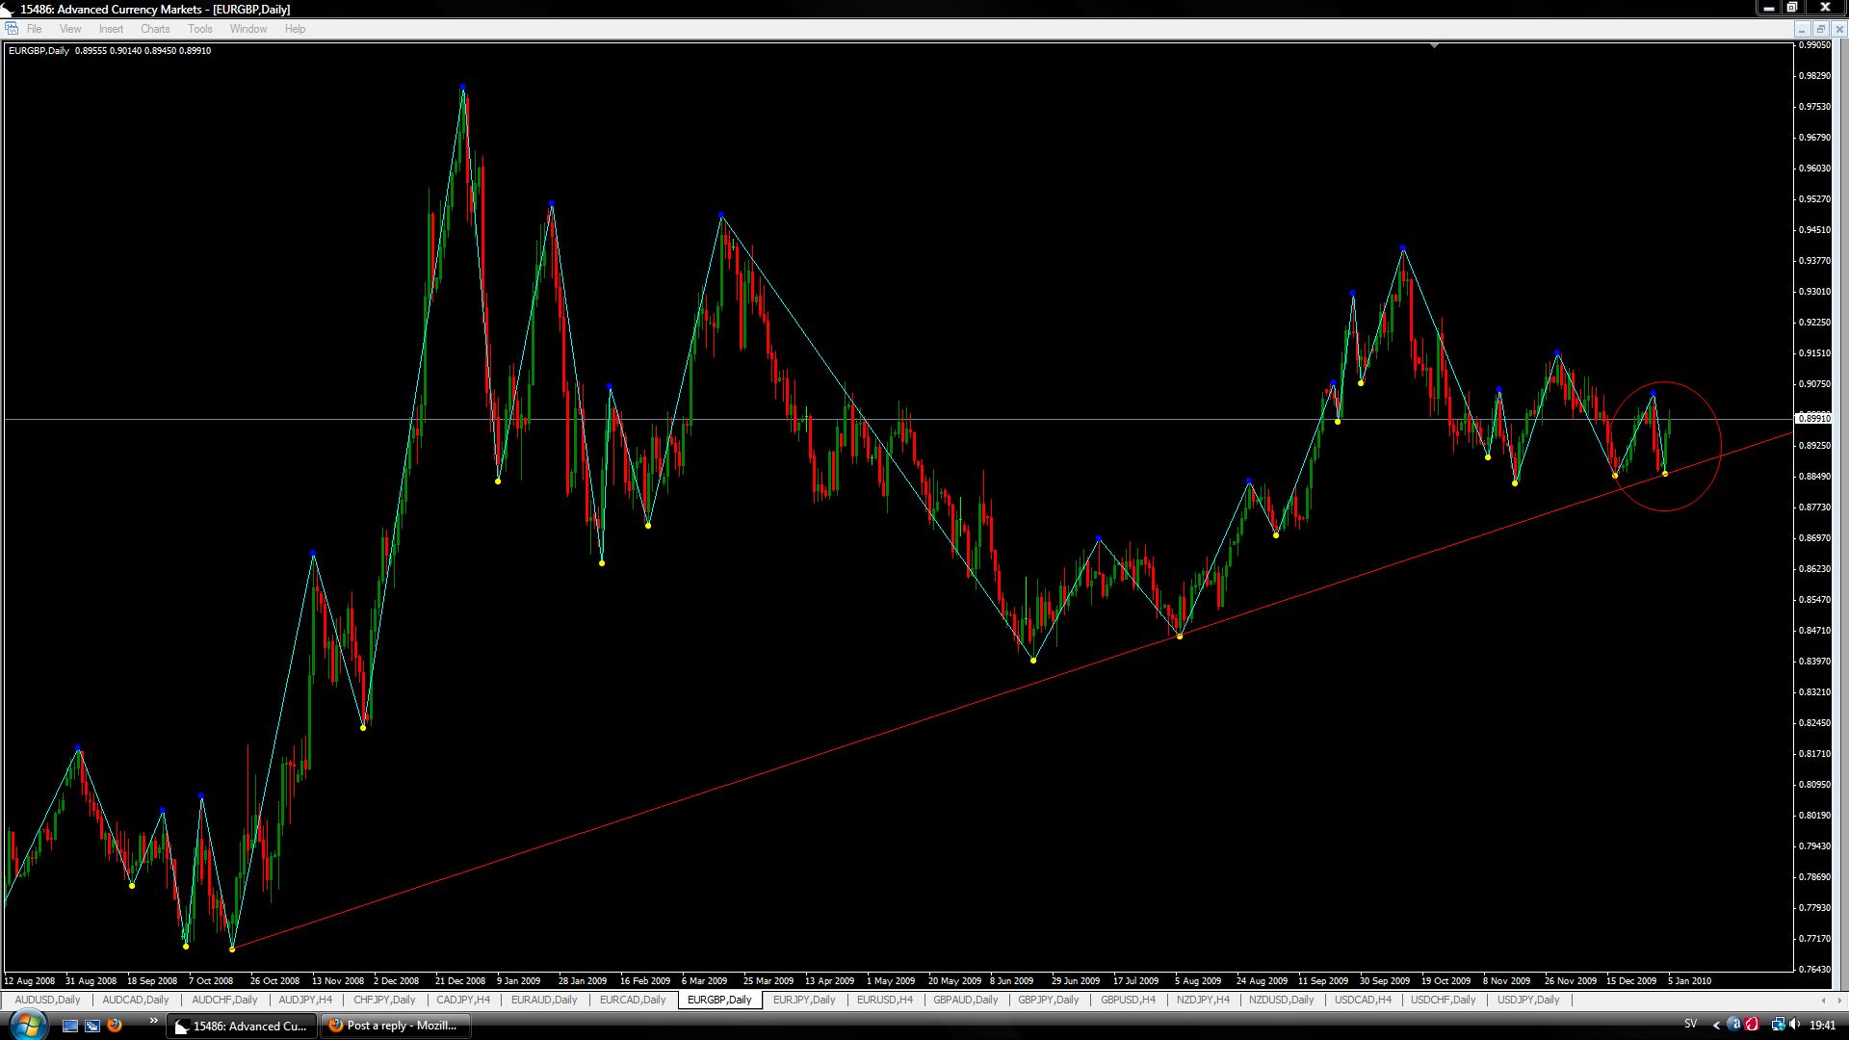Restore down the inner chart window

tap(1820, 29)
